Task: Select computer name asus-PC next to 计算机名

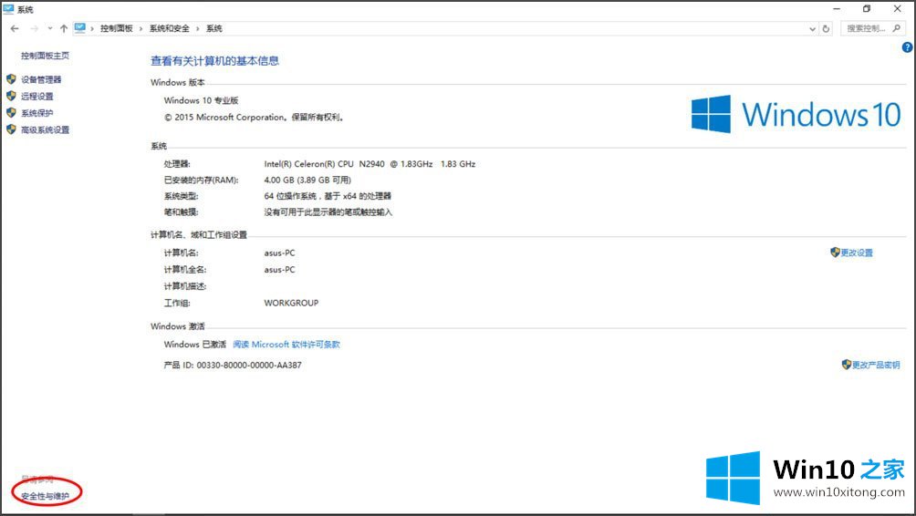Action: 279,253
